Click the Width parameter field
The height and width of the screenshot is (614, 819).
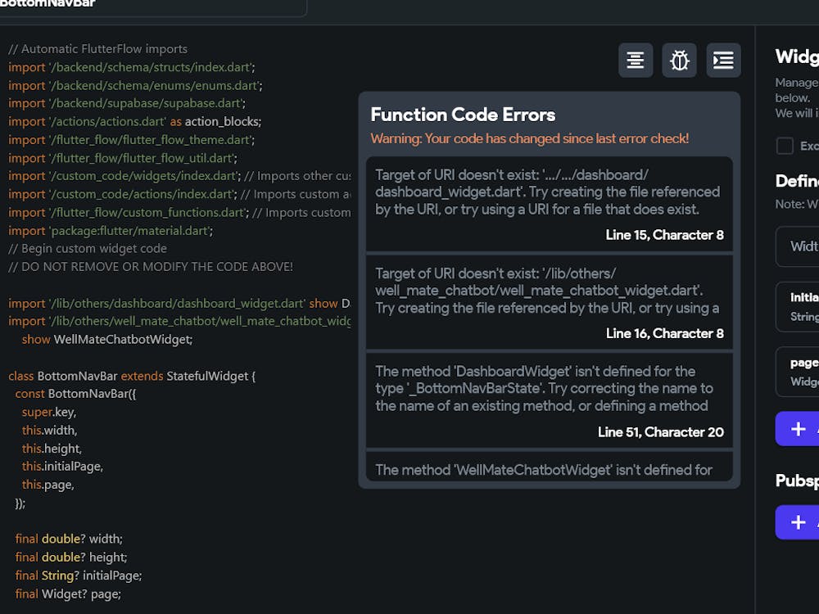click(x=799, y=246)
